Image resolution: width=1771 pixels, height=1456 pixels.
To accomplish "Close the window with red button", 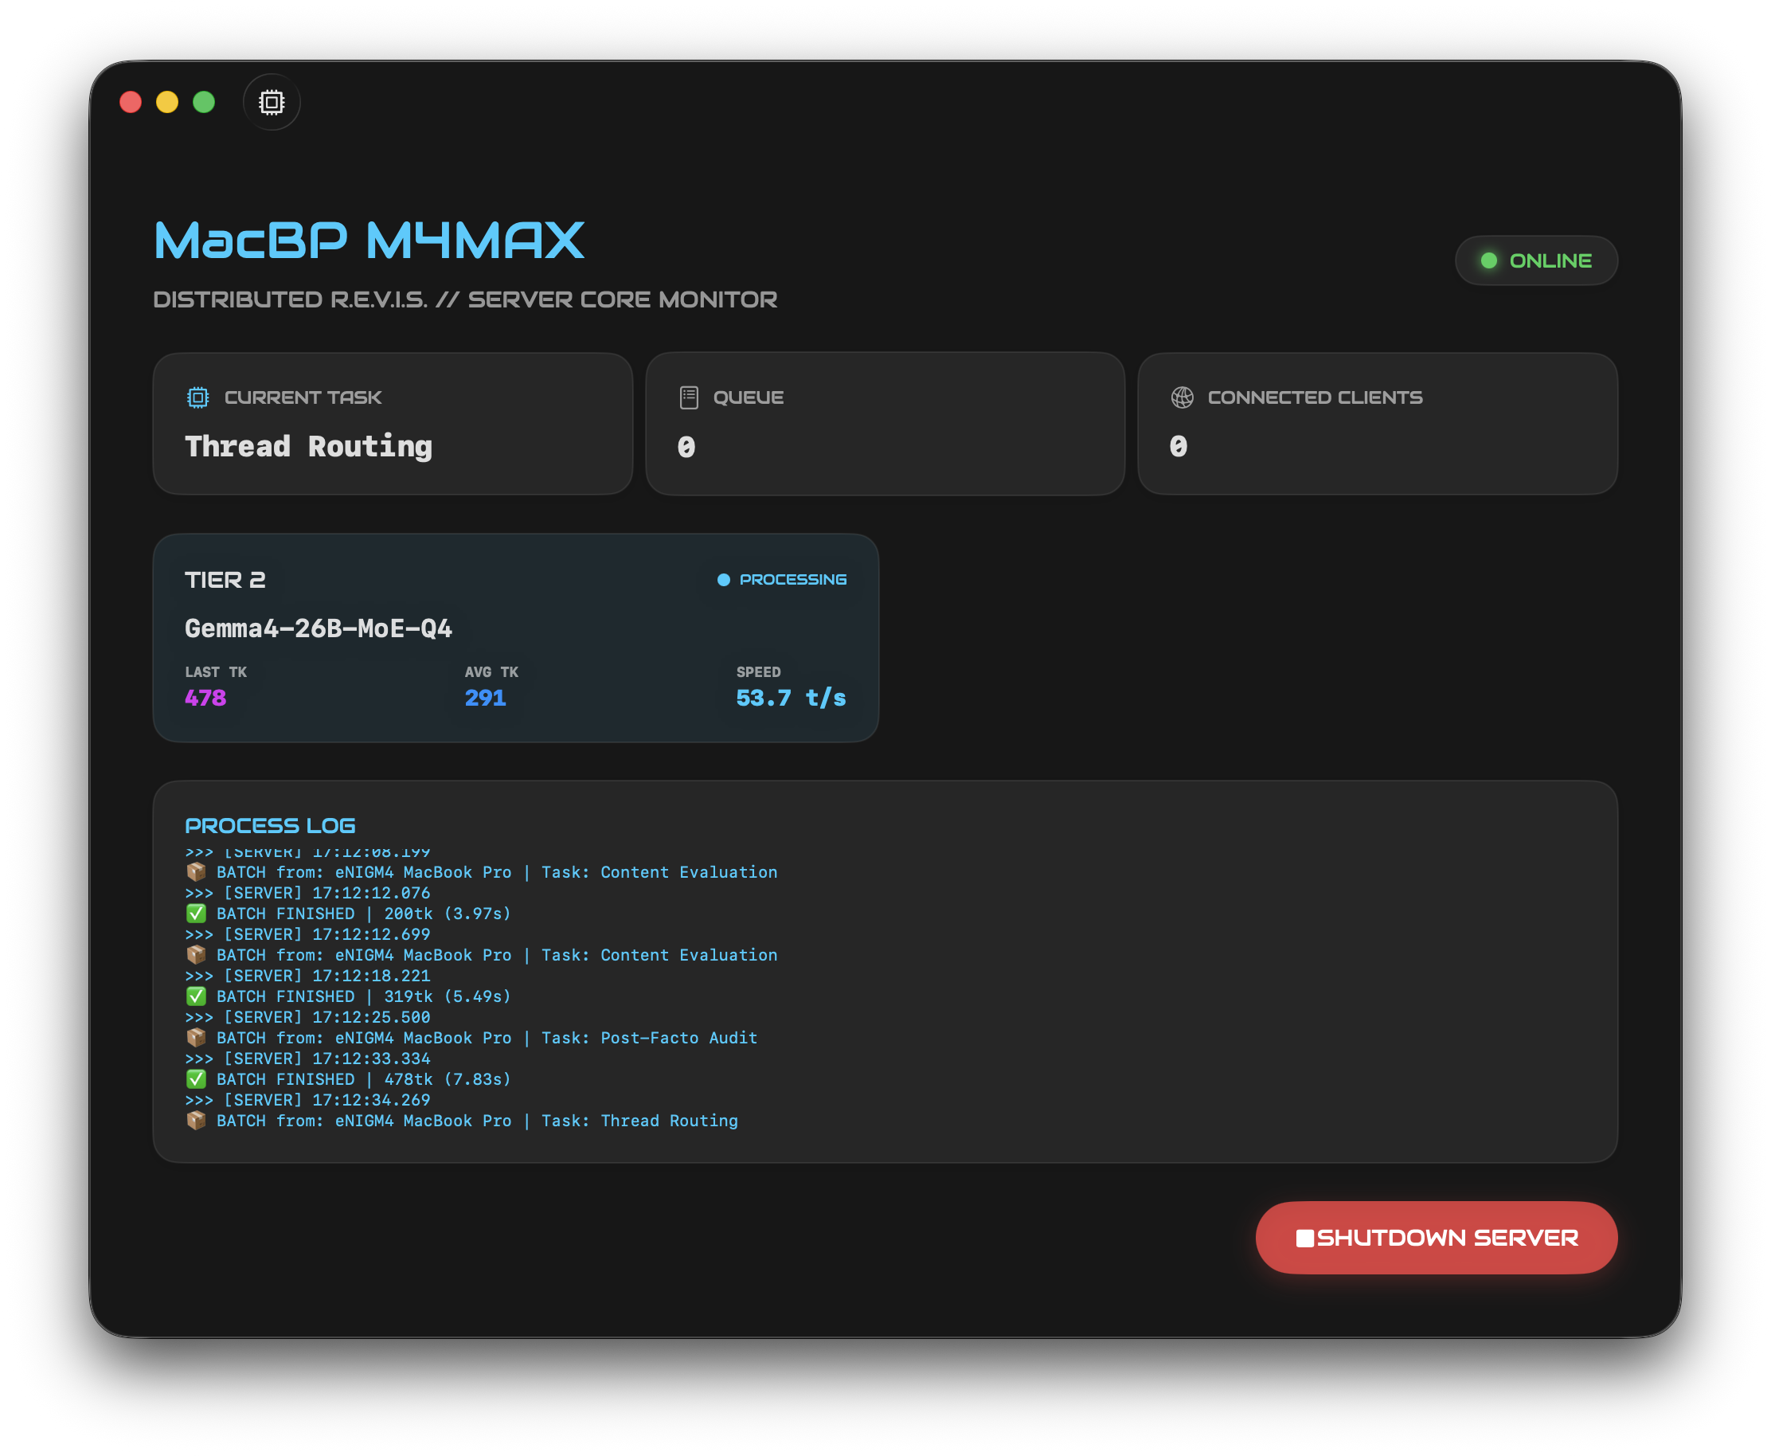I will [131, 102].
